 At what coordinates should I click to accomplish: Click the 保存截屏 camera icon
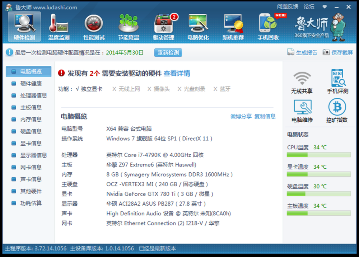pos(326,52)
